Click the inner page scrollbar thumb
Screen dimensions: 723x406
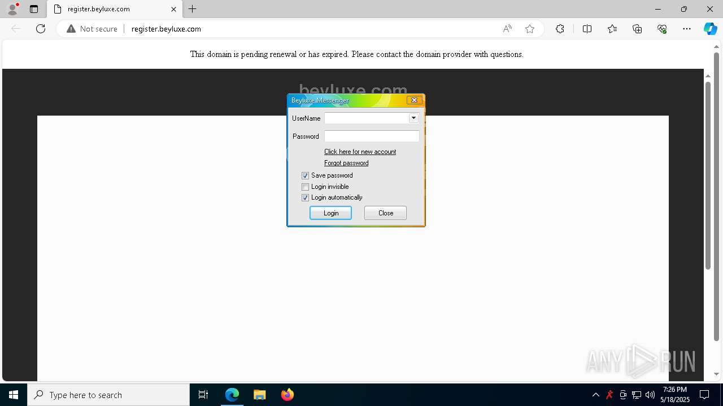point(708,175)
